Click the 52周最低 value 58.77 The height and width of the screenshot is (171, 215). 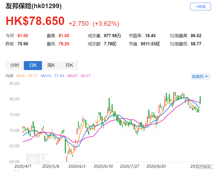pyautogui.click(x=196, y=44)
